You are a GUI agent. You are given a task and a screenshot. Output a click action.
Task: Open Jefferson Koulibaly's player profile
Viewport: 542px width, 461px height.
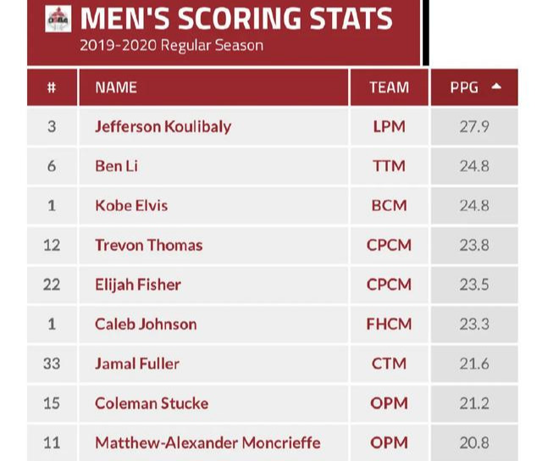click(163, 126)
